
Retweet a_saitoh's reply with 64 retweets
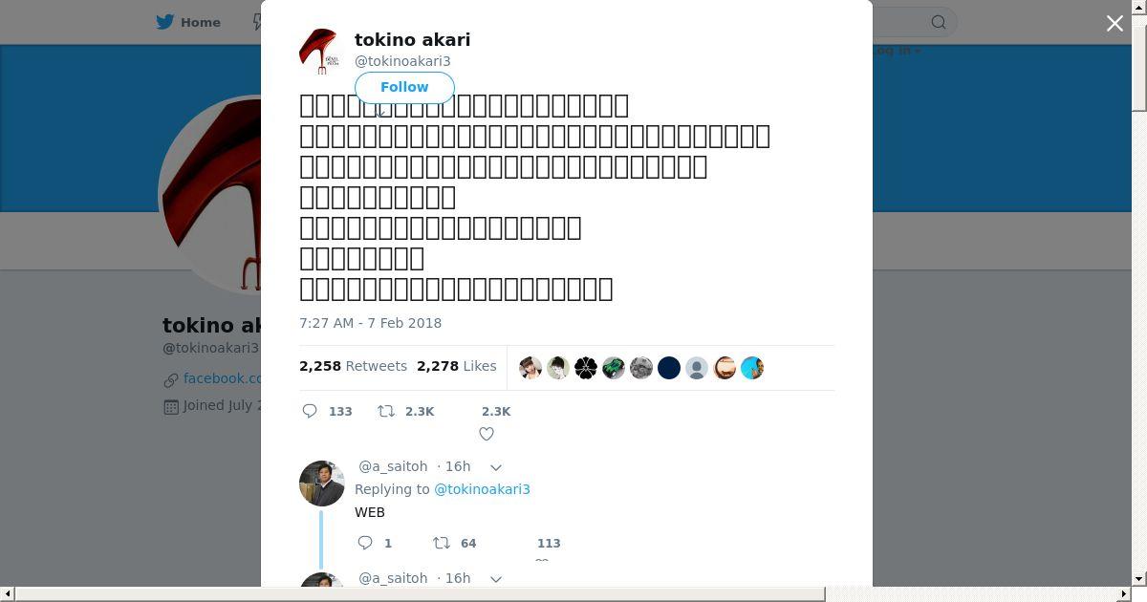point(442,543)
